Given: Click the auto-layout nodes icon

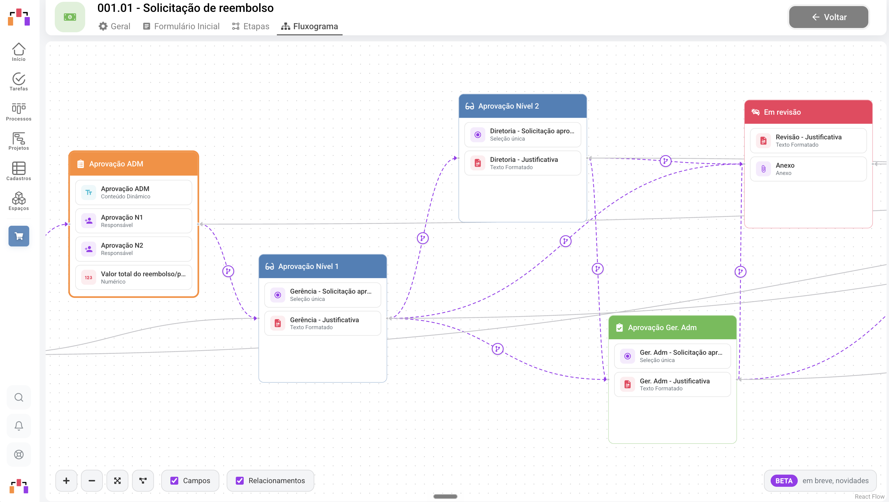Looking at the screenshot, I should pyautogui.click(x=143, y=481).
